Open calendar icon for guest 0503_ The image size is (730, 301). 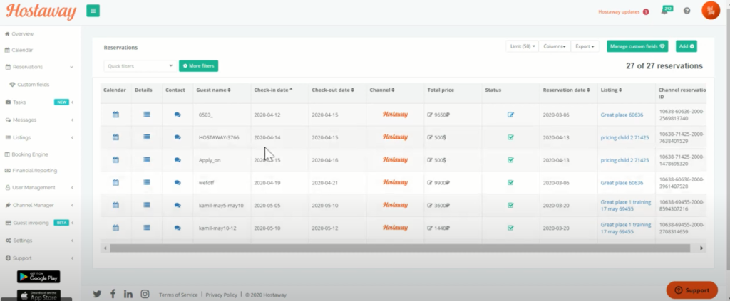[x=115, y=115]
